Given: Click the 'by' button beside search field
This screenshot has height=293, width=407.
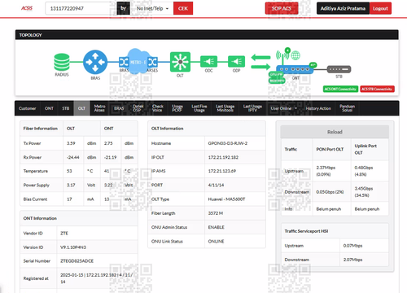Looking at the screenshot, I should [123, 8].
